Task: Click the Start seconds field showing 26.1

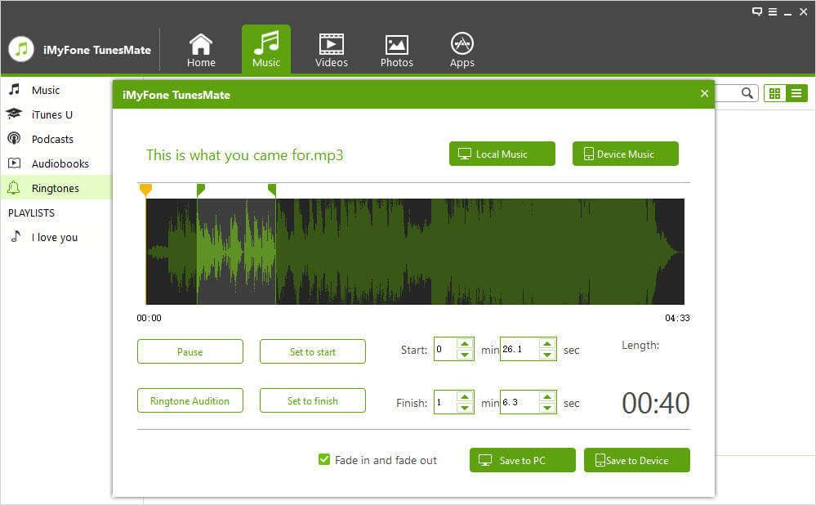Action: coord(519,350)
